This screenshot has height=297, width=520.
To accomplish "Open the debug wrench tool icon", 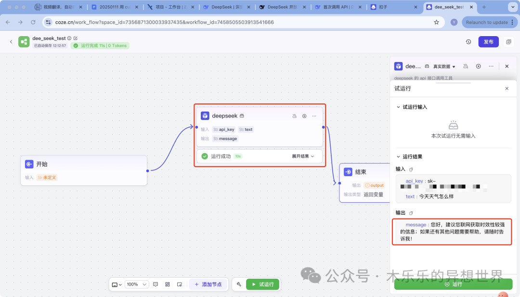I will (x=239, y=284).
